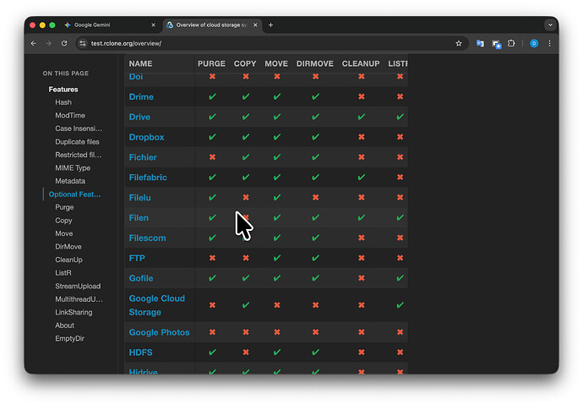
Task: Jump to LinkSharing in sidebar
Action: point(74,312)
